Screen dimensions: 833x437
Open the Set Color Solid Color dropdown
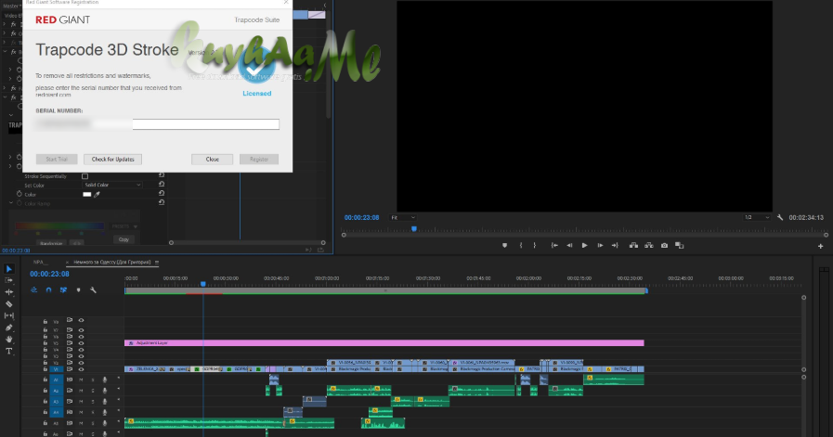click(x=112, y=185)
